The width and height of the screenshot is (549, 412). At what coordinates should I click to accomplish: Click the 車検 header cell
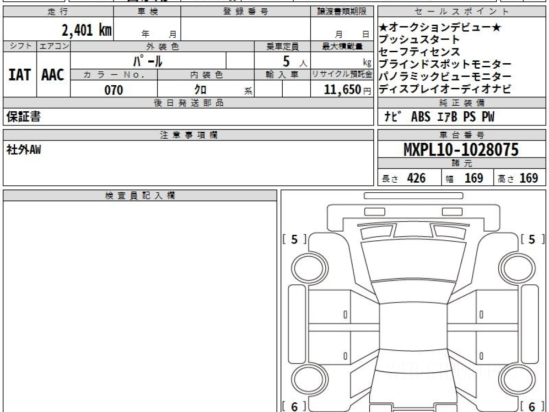coord(147,12)
